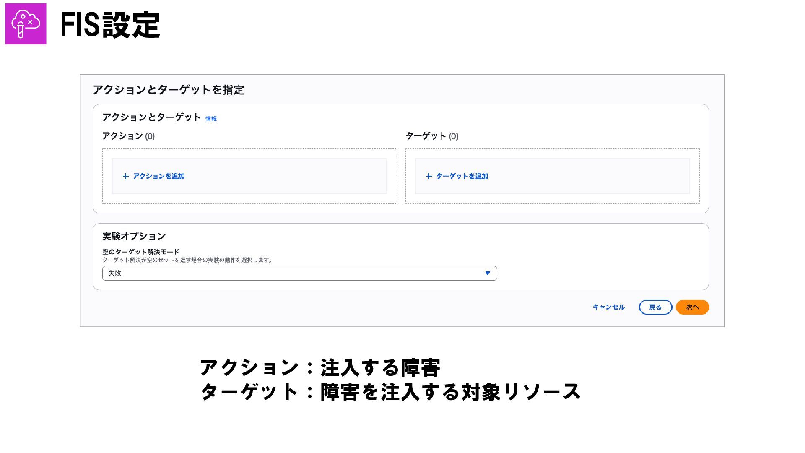Click the FIS設定 slide title
805x453 pixels.
110,25
